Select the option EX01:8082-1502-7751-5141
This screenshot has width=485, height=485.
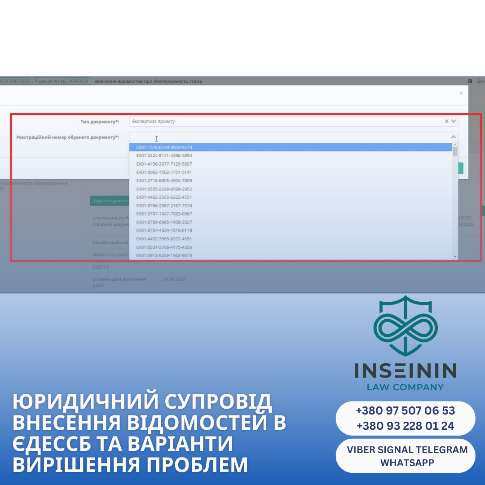pos(291,172)
